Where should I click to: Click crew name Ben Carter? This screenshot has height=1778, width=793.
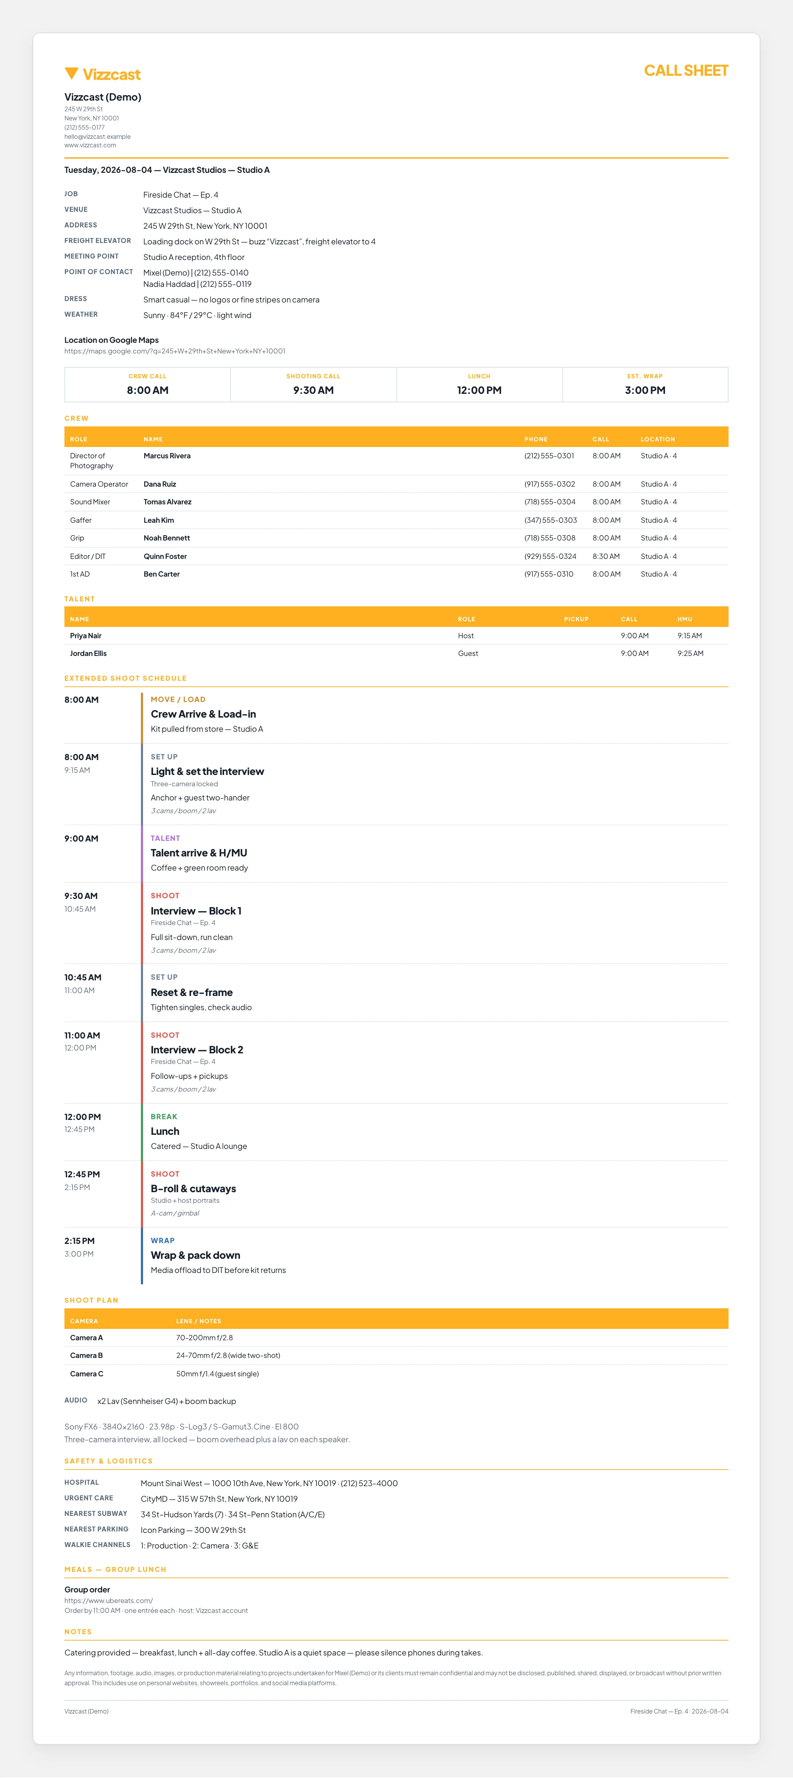click(161, 574)
